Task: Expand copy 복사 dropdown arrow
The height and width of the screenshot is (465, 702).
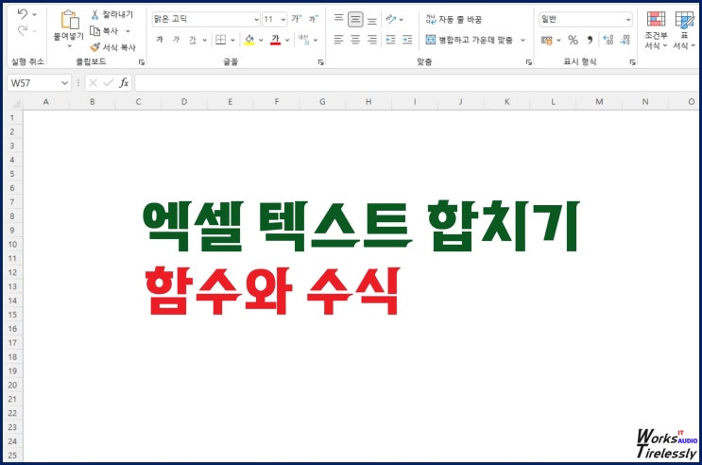Action: coord(128,31)
